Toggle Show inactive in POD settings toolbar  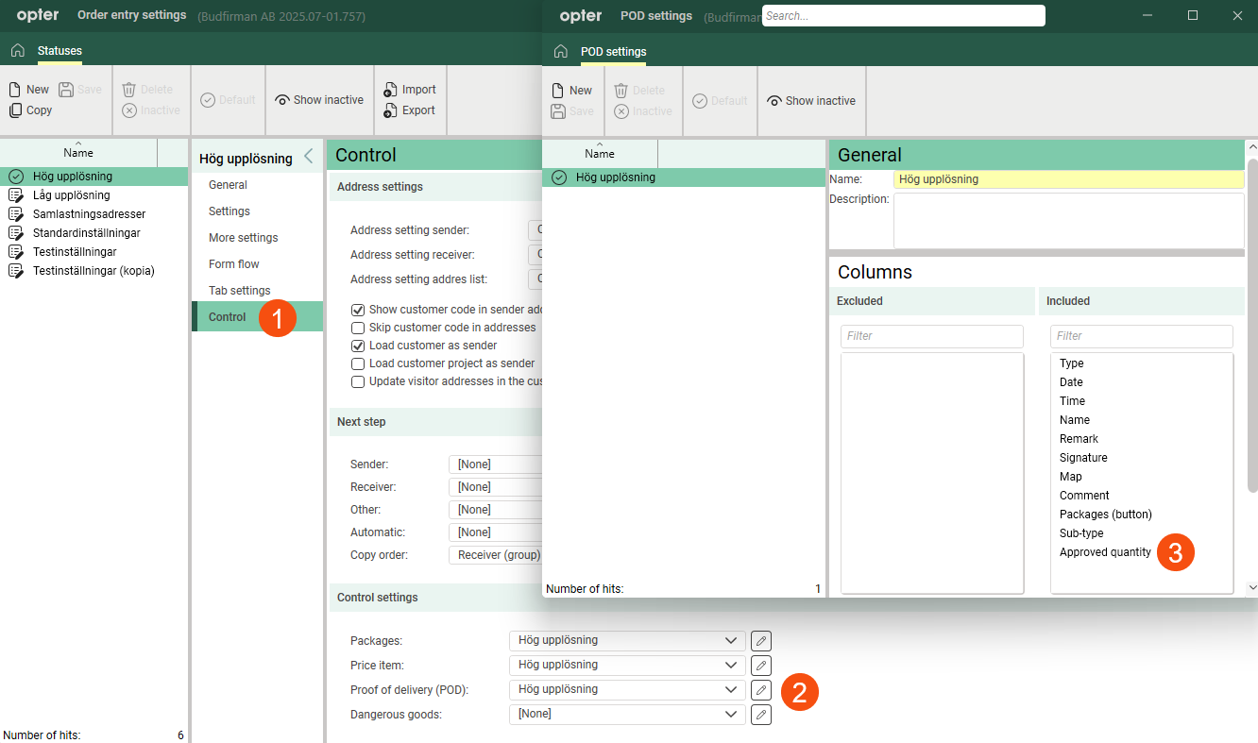pyautogui.click(x=810, y=101)
